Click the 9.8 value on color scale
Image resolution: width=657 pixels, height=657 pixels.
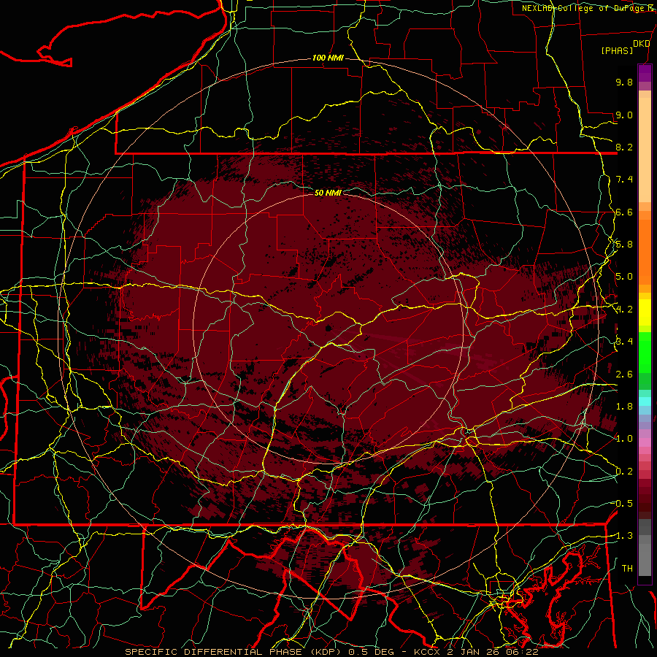[624, 82]
